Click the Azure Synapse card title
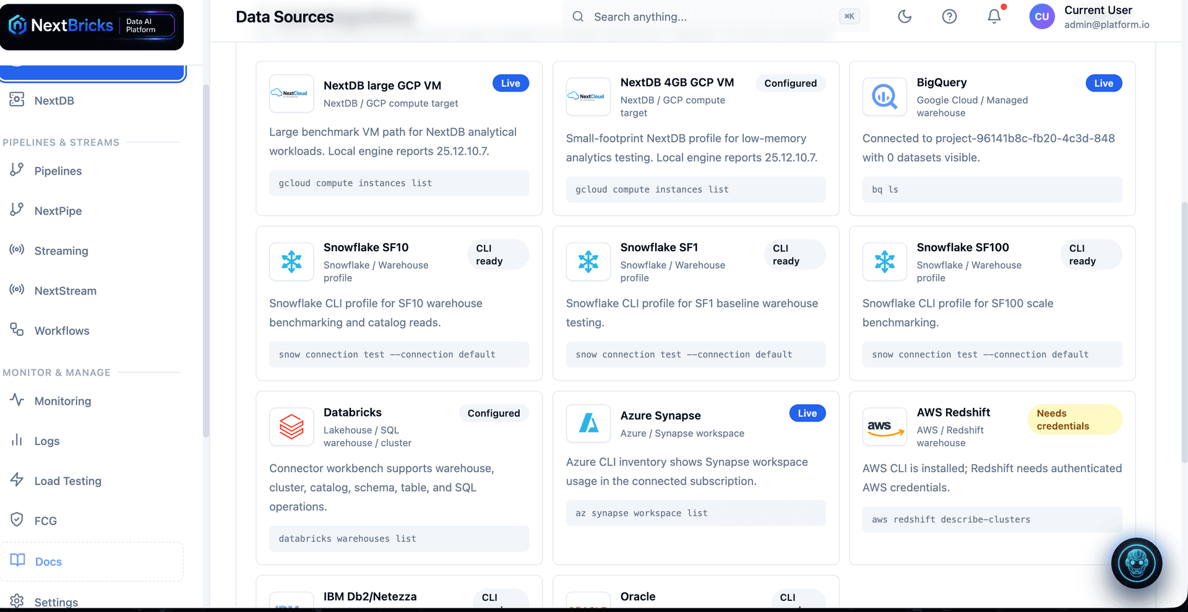1188x612 pixels. coord(661,416)
